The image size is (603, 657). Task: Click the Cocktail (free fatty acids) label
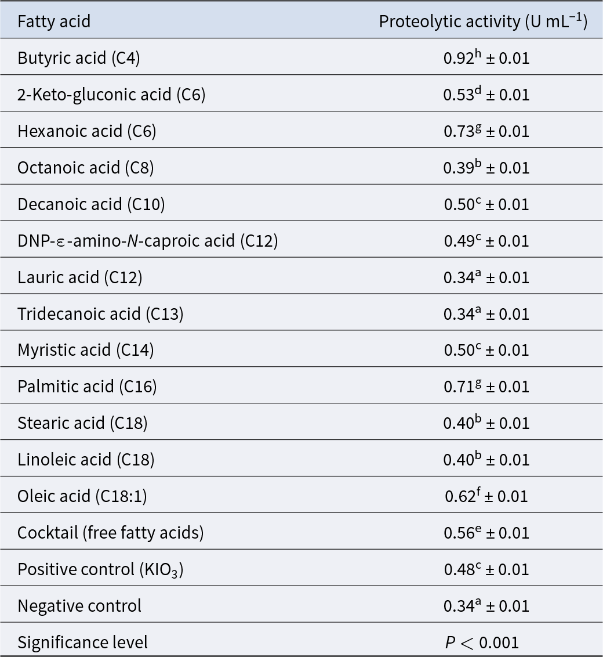tap(111, 533)
